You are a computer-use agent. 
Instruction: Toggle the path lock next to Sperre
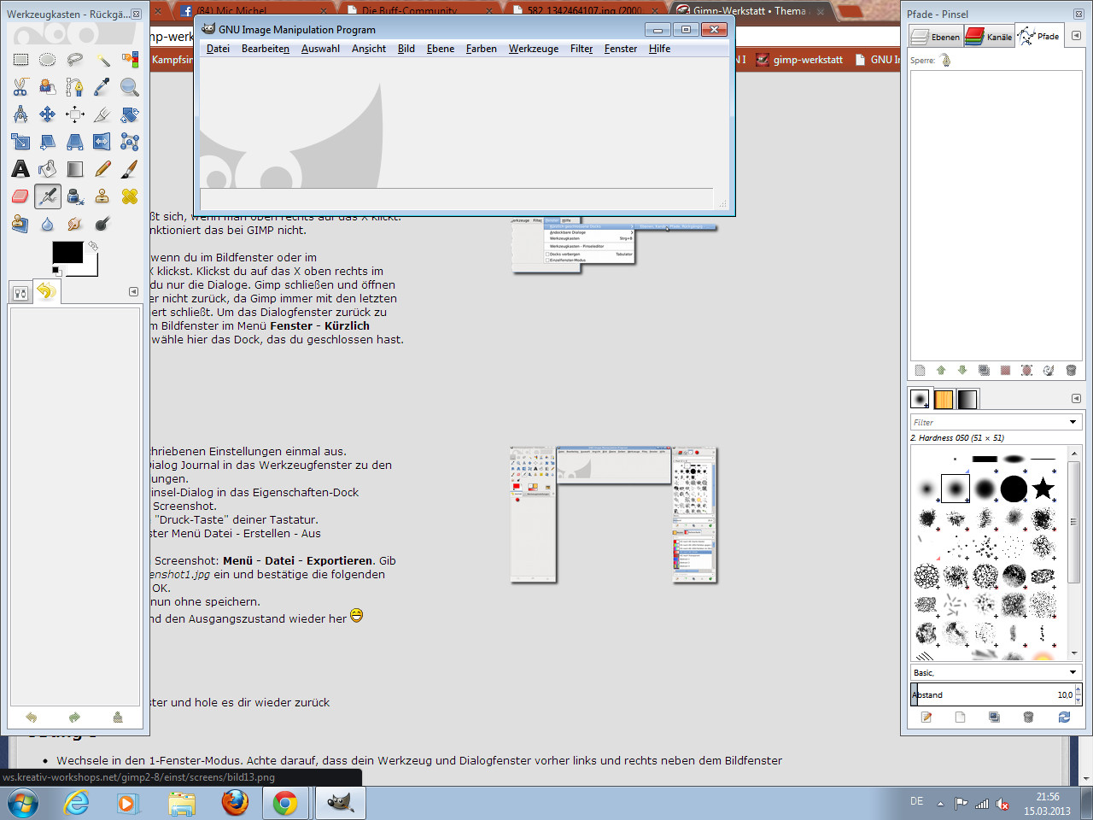click(x=946, y=61)
